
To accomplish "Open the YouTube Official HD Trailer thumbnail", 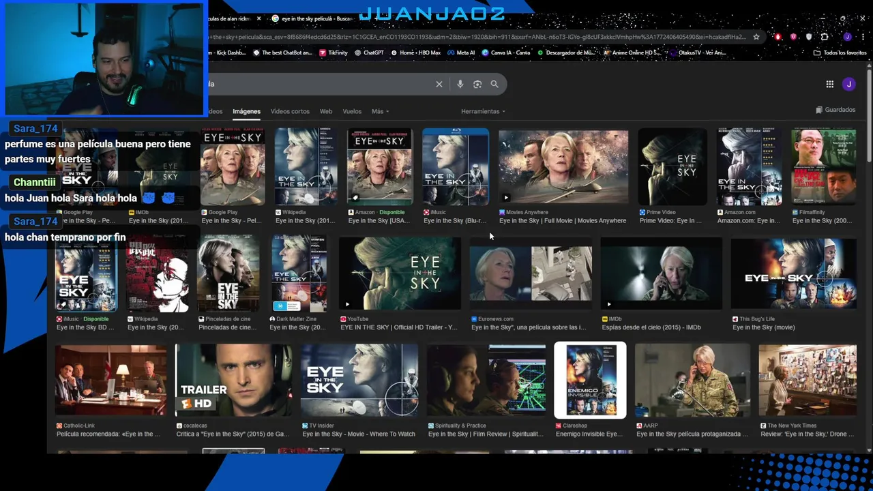I will [400, 273].
